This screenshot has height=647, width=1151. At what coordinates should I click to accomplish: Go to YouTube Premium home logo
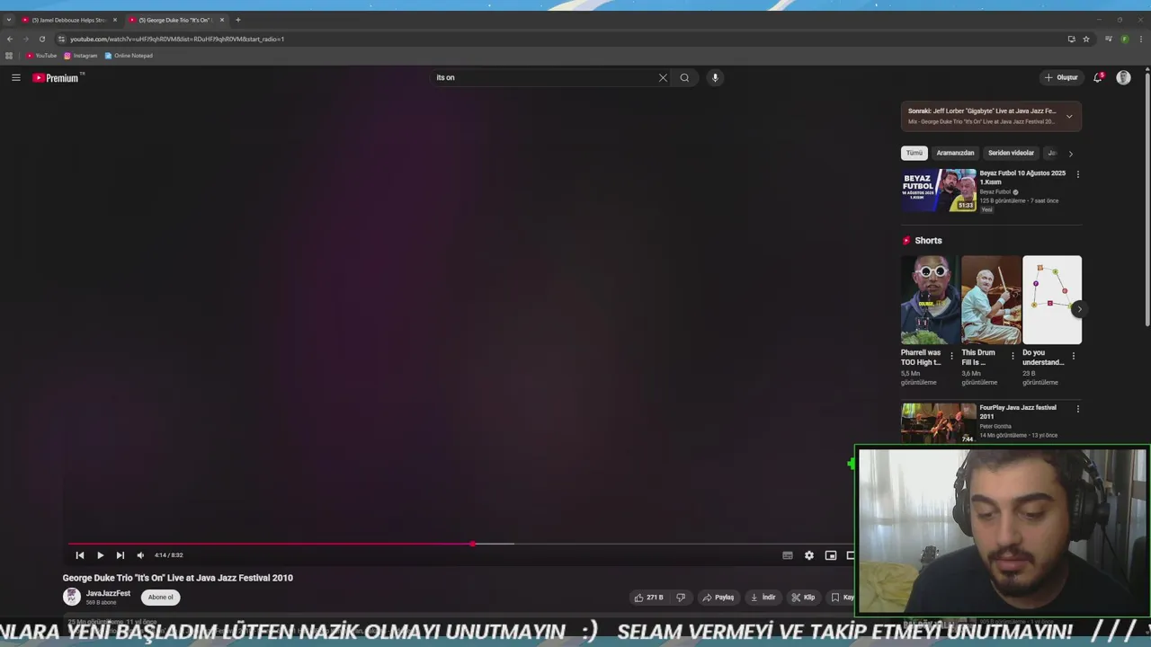57,78
